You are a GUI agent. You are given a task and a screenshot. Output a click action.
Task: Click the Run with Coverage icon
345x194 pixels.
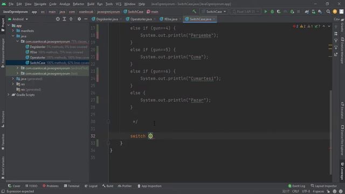coord(279,11)
